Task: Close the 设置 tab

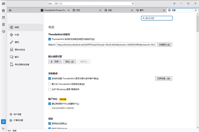Action: [196, 10]
